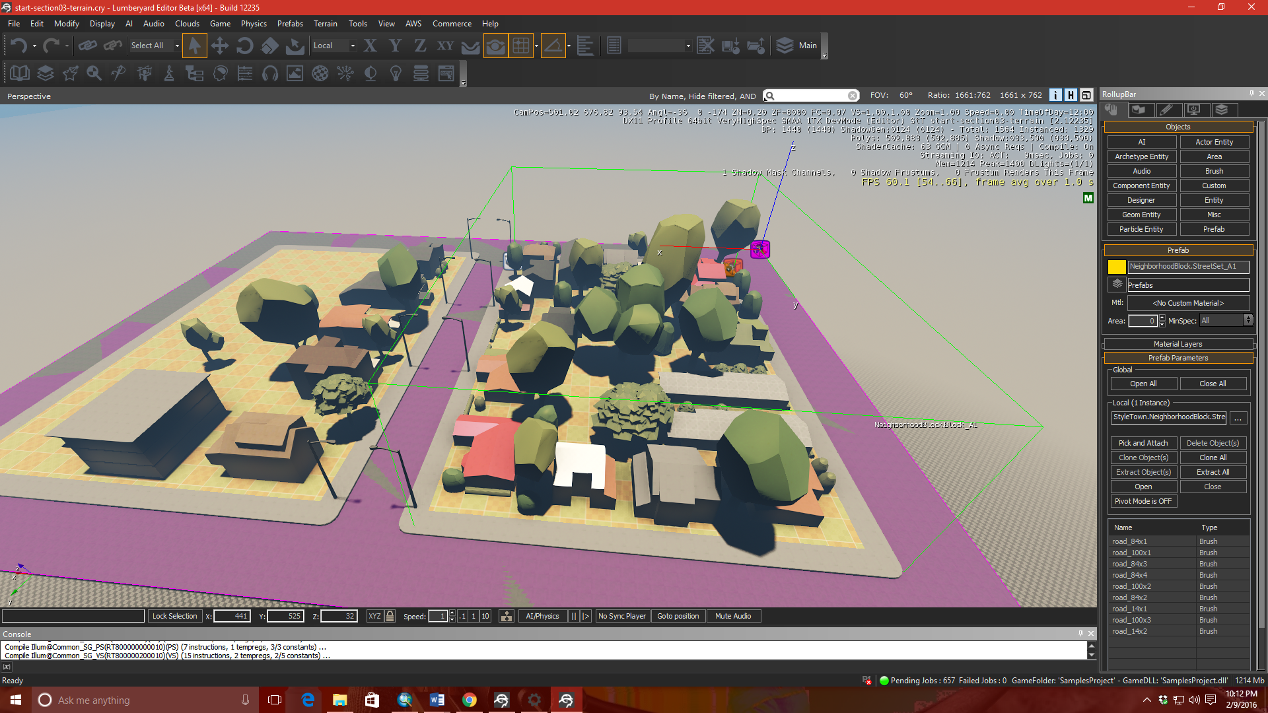Click the Link objects chain icon
The image size is (1268, 713).
[87, 46]
